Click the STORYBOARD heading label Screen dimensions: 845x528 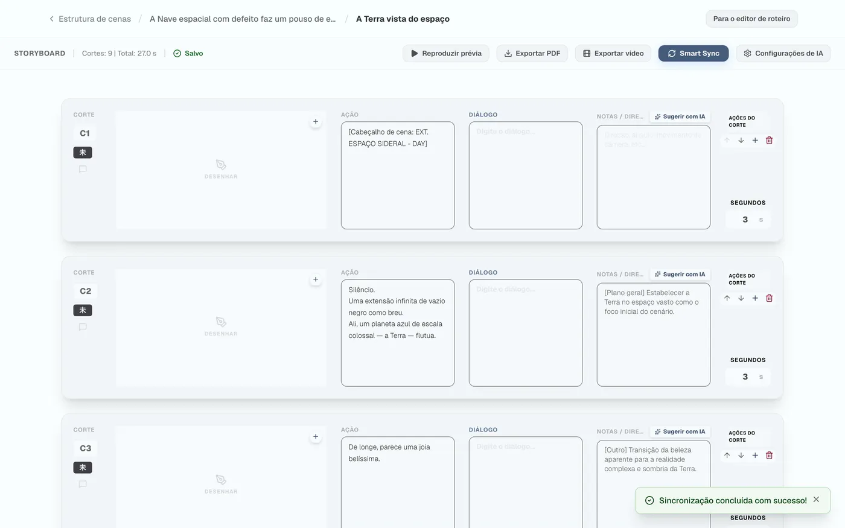click(x=40, y=53)
